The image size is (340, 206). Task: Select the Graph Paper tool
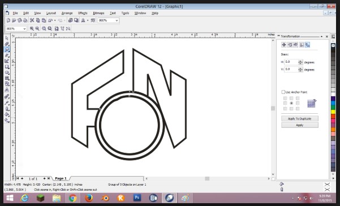click(7, 78)
